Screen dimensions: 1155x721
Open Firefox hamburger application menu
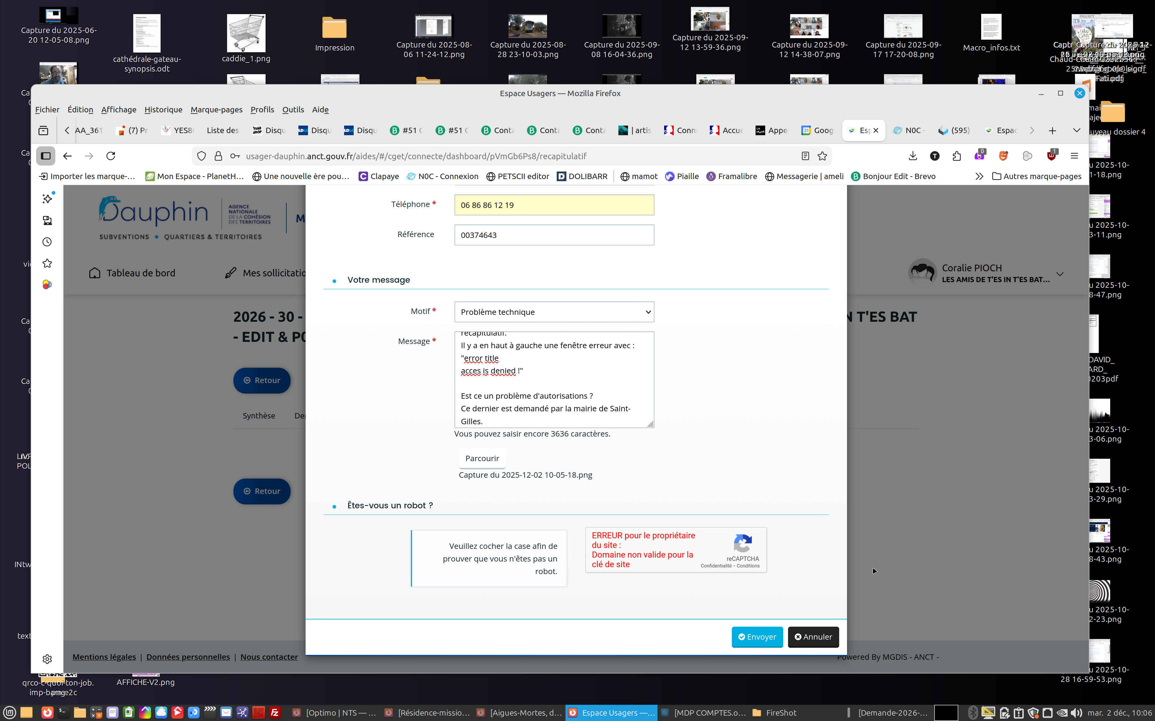point(1074,156)
